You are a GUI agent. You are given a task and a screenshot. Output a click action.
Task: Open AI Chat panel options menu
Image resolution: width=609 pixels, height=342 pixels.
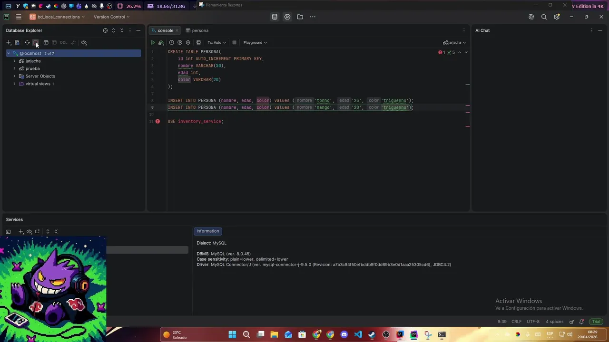[592, 30]
